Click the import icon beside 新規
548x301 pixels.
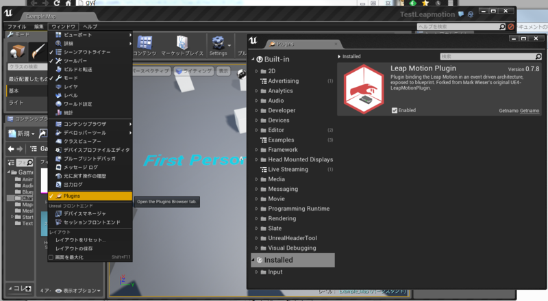coord(43,133)
